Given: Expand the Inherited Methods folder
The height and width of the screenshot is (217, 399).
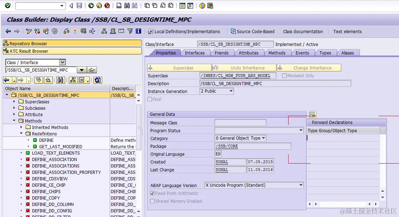Looking at the screenshot, I should click(21, 127).
